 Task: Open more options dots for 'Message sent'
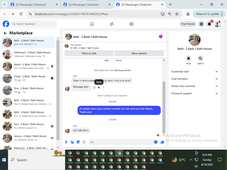pos(104,87)
